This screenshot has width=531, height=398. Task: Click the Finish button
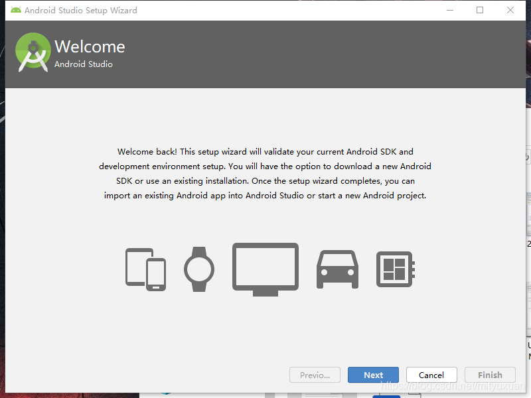point(490,375)
